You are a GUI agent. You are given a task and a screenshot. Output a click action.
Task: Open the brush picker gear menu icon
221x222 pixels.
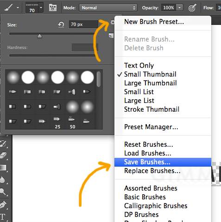click(112, 22)
